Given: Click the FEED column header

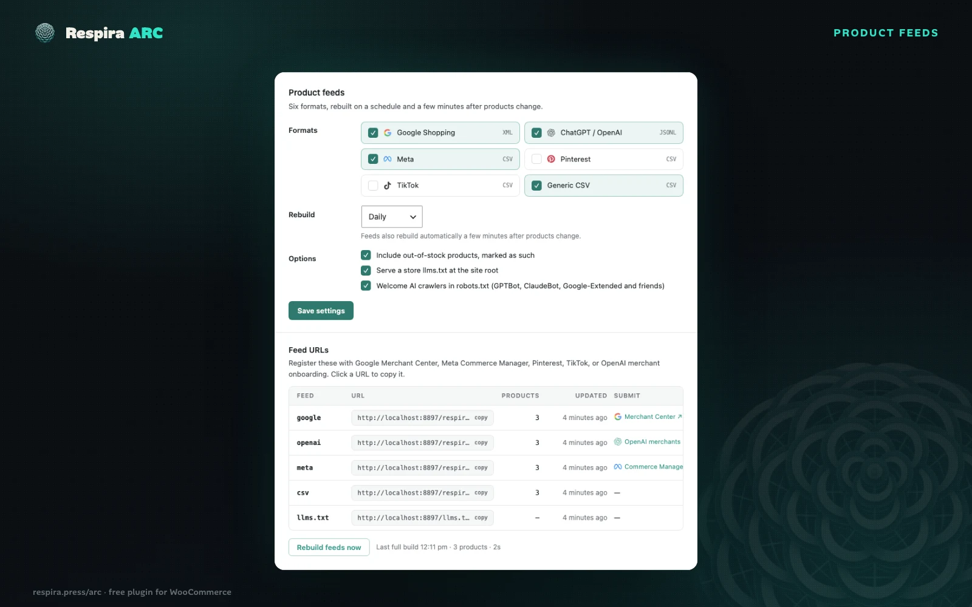Looking at the screenshot, I should click(x=305, y=396).
